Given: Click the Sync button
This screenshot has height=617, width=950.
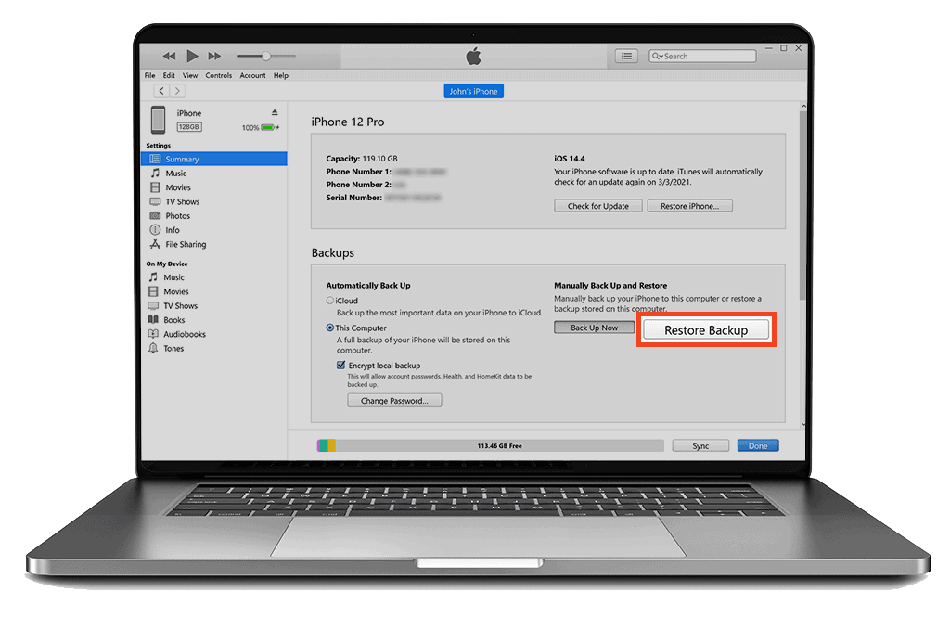Looking at the screenshot, I should pos(700,446).
